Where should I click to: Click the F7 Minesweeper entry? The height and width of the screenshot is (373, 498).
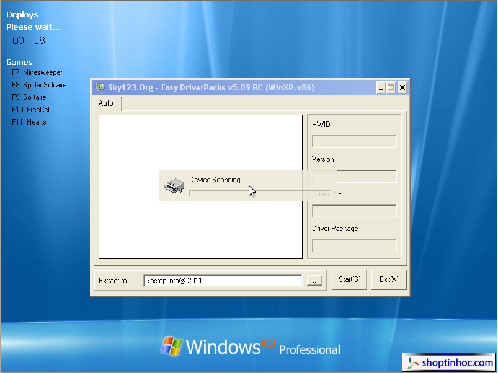point(37,72)
